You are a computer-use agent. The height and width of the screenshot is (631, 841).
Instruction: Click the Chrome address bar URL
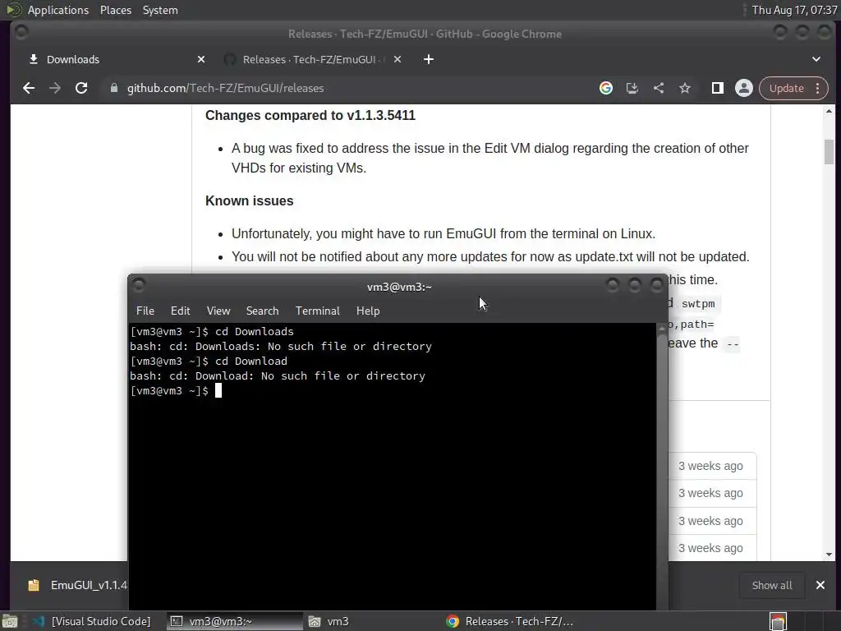[x=225, y=88]
